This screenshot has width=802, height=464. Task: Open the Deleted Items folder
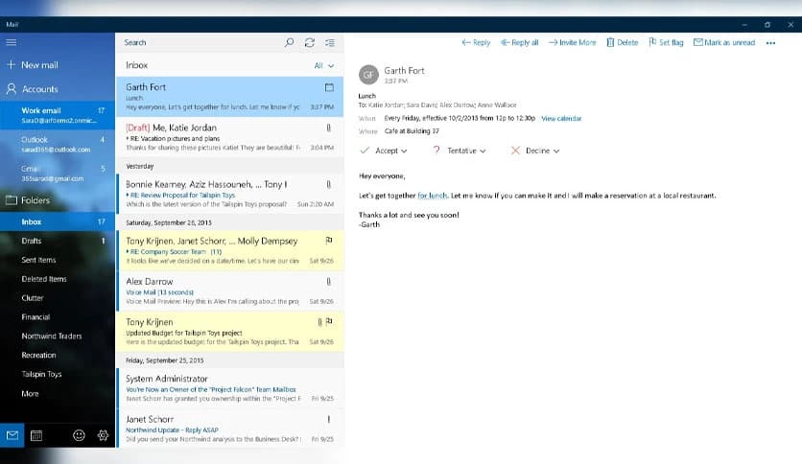58,279
